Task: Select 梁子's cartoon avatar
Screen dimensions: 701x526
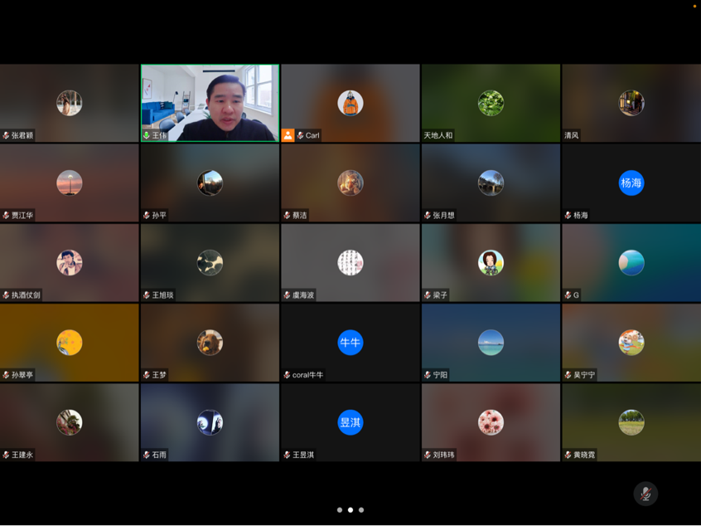Action: 491,263
